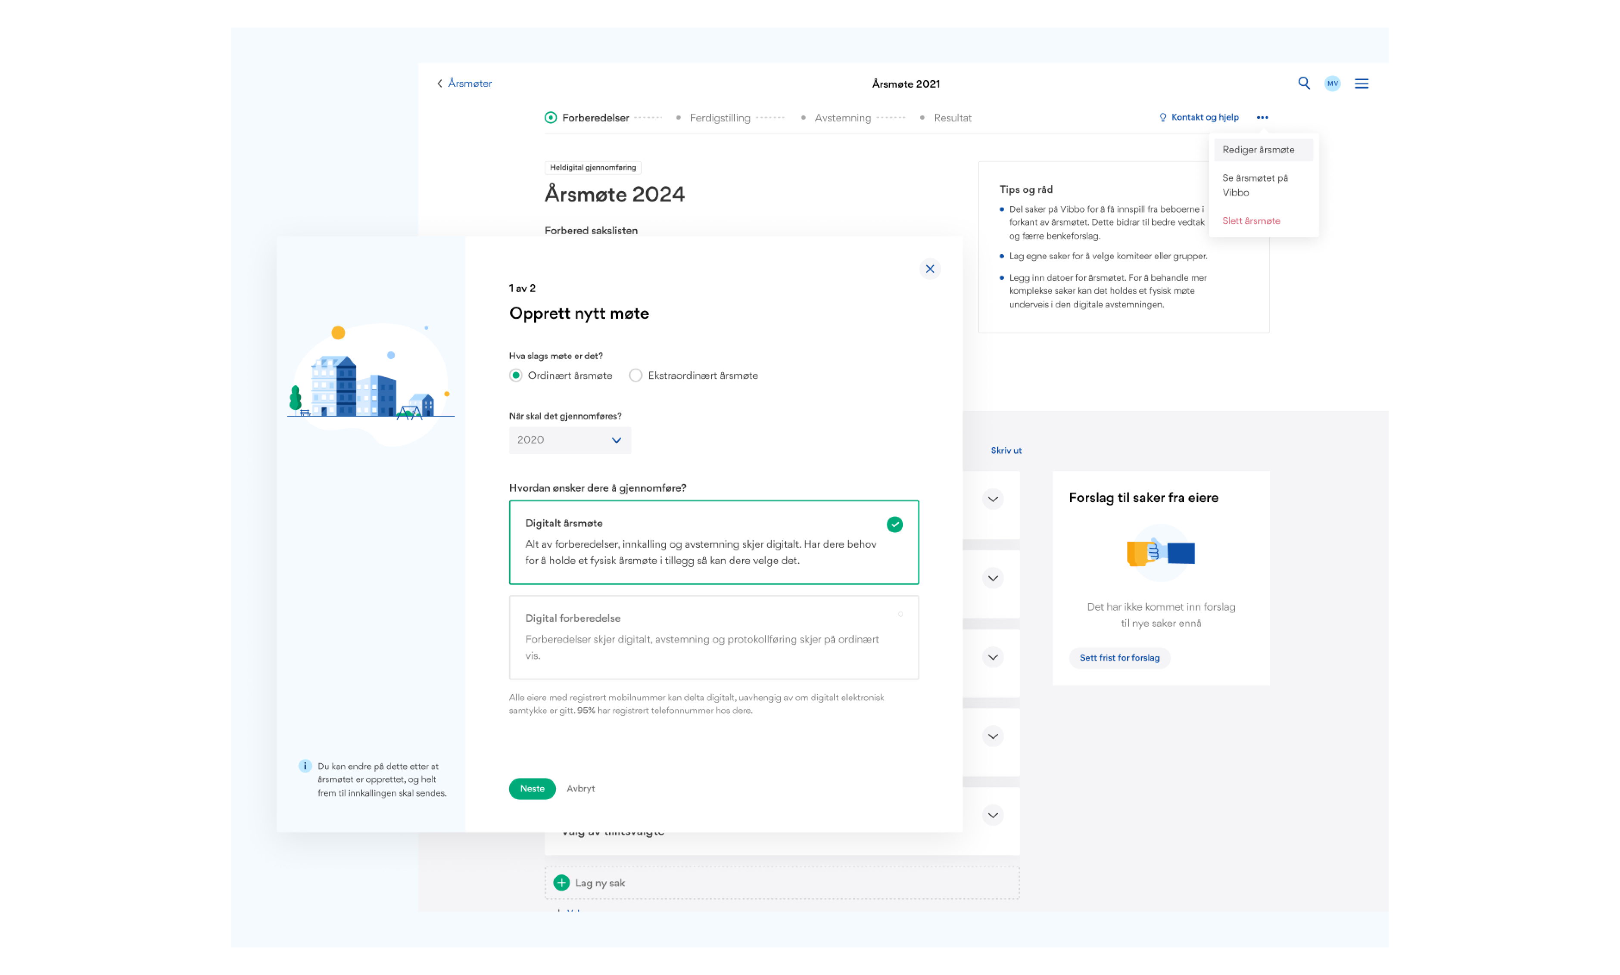The image size is (1620, 975).
Task: Click the three-dot more options icon
Action: point(1262,118)
